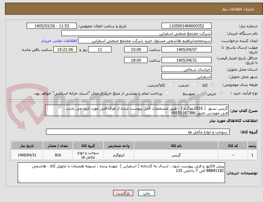
Task: Click the اطلاعات کالاهای مورد نیاز section heading
Action: tap(233, 121)
